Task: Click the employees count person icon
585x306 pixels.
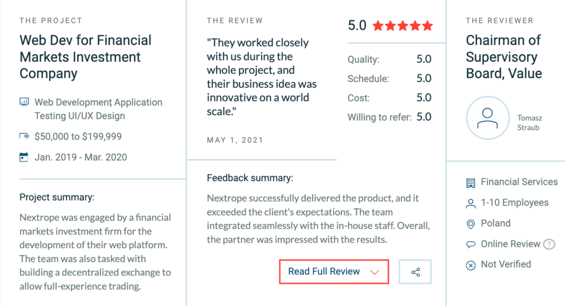Action: point(471,203)
